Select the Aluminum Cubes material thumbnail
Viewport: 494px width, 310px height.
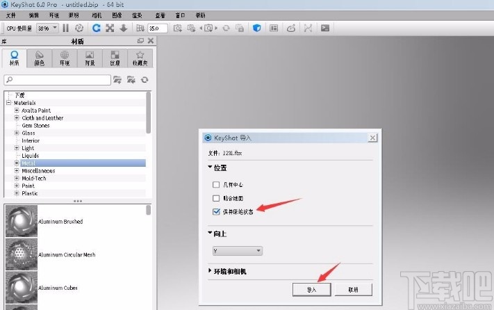(x=22, y=288)
